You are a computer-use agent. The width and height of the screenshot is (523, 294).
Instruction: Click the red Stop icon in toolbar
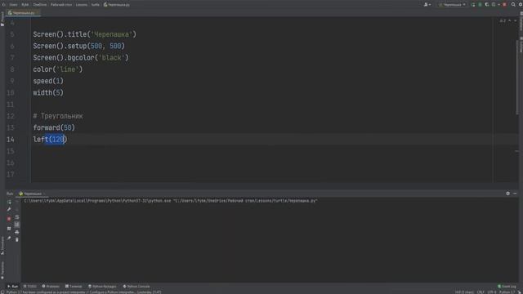click(x=505, y=5)
